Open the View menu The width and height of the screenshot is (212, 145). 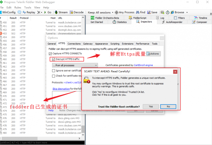point(37,7)
